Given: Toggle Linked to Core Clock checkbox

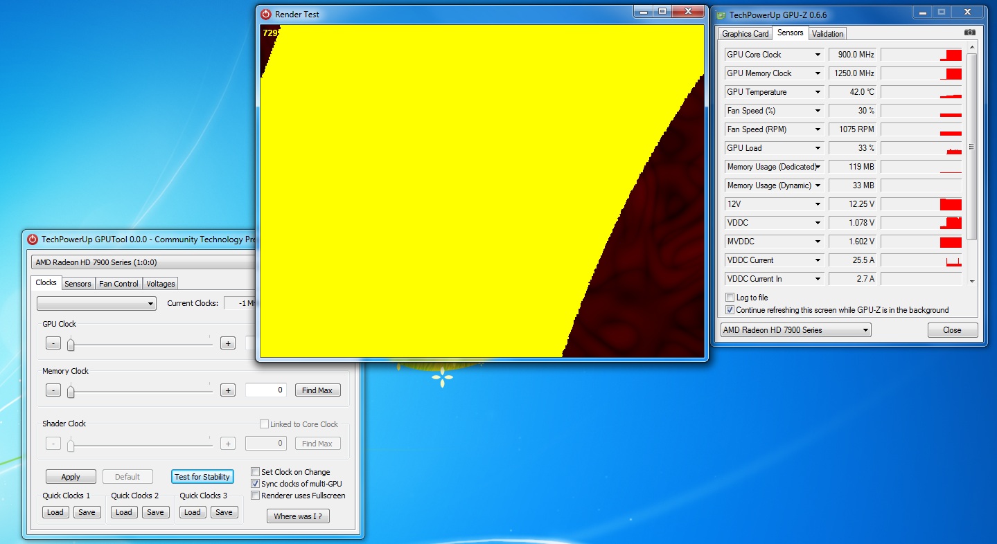Looking at the screenshot, I should click(x=264, y=424).
